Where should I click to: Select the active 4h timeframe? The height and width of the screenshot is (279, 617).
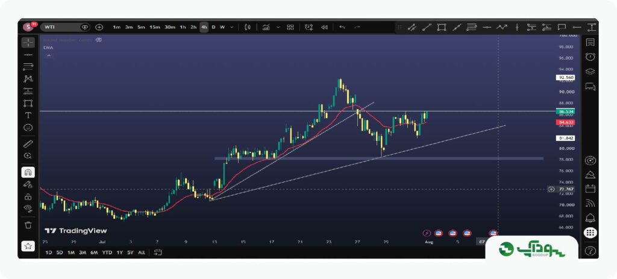pyautogui.click(x=204, y=27)
